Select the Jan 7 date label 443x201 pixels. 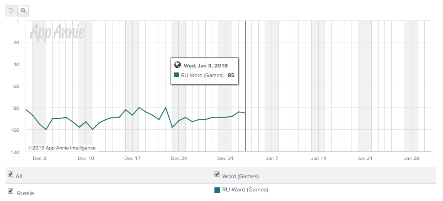[x=272, y=159]
